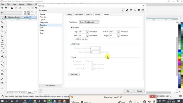This screenshot has width=183, height=103.
Task: Click the Open folder icon
Action: (x=6, y=8)
